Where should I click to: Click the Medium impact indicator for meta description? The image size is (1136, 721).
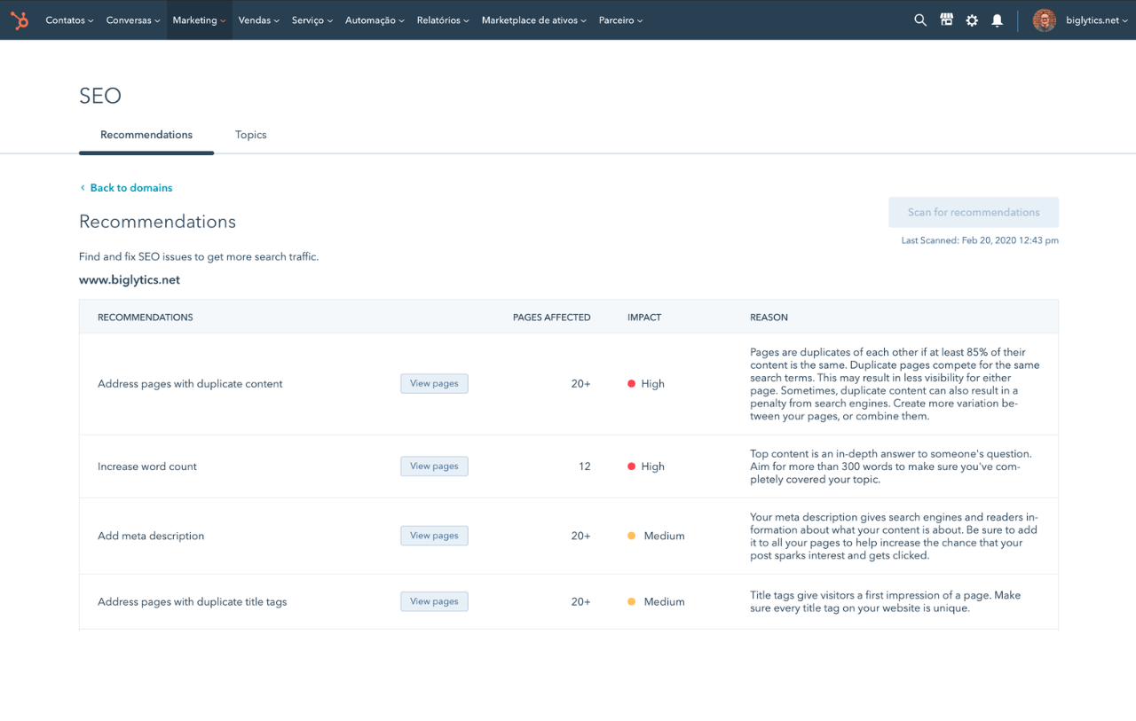[656, 536]
